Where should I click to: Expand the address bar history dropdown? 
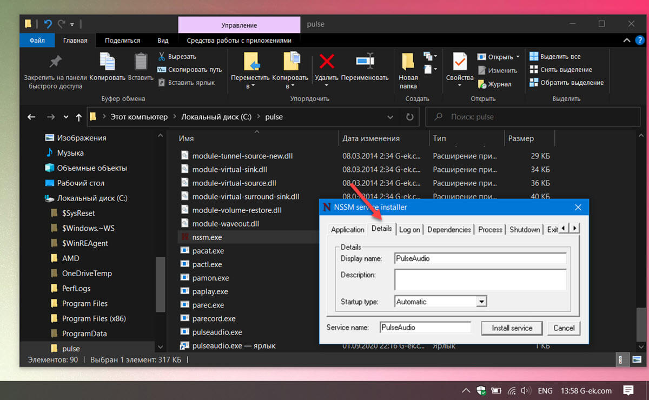point(390,117)
